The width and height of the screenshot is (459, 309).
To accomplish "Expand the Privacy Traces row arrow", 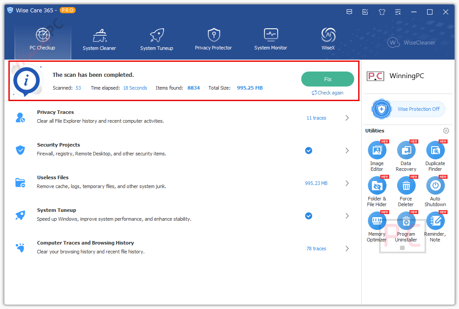I will tap(347, 118).
